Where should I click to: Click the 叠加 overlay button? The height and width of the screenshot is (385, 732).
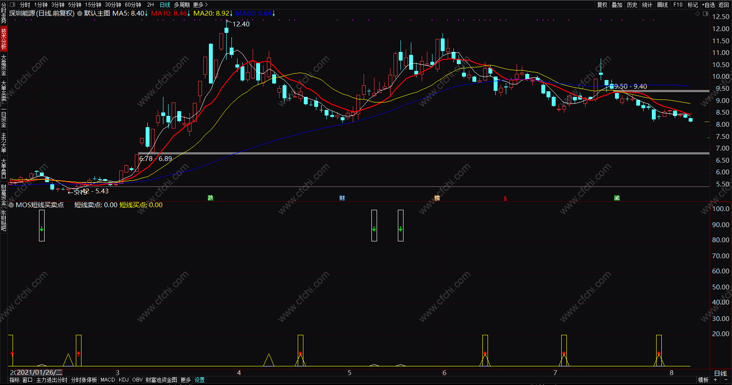click(617, 5)
